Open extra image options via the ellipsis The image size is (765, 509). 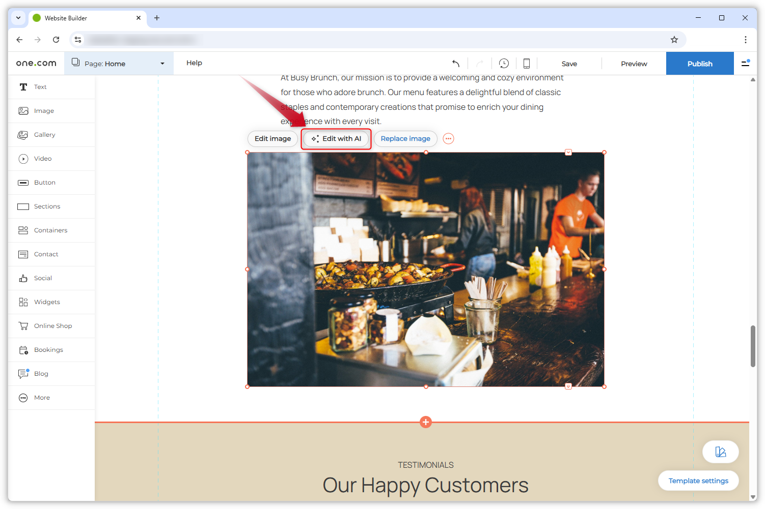pyautogui.click(x=448, y=138)
